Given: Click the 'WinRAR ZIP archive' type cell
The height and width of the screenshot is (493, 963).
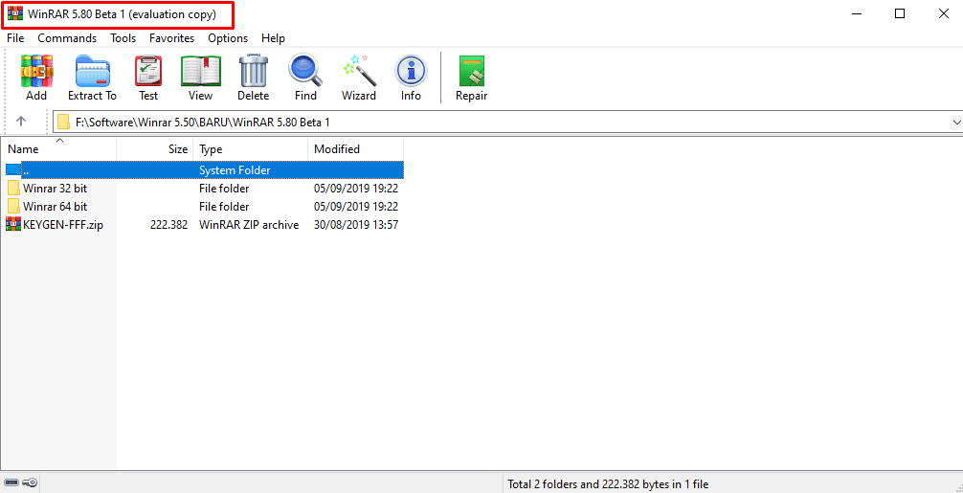Looking at the screenshot, I should coord(249,225).
